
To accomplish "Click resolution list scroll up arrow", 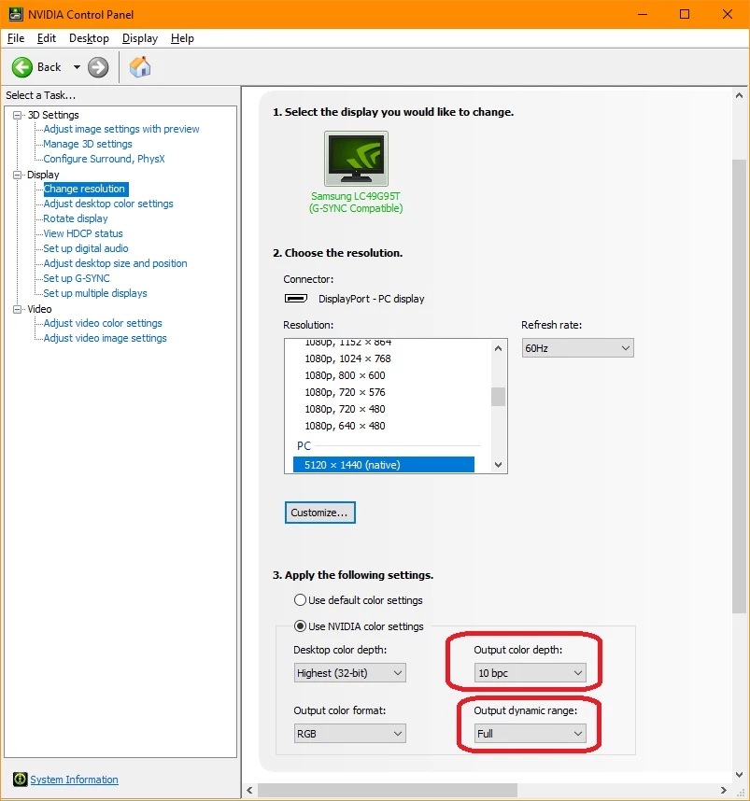I will pyautogui.click(x=498, y=348).
